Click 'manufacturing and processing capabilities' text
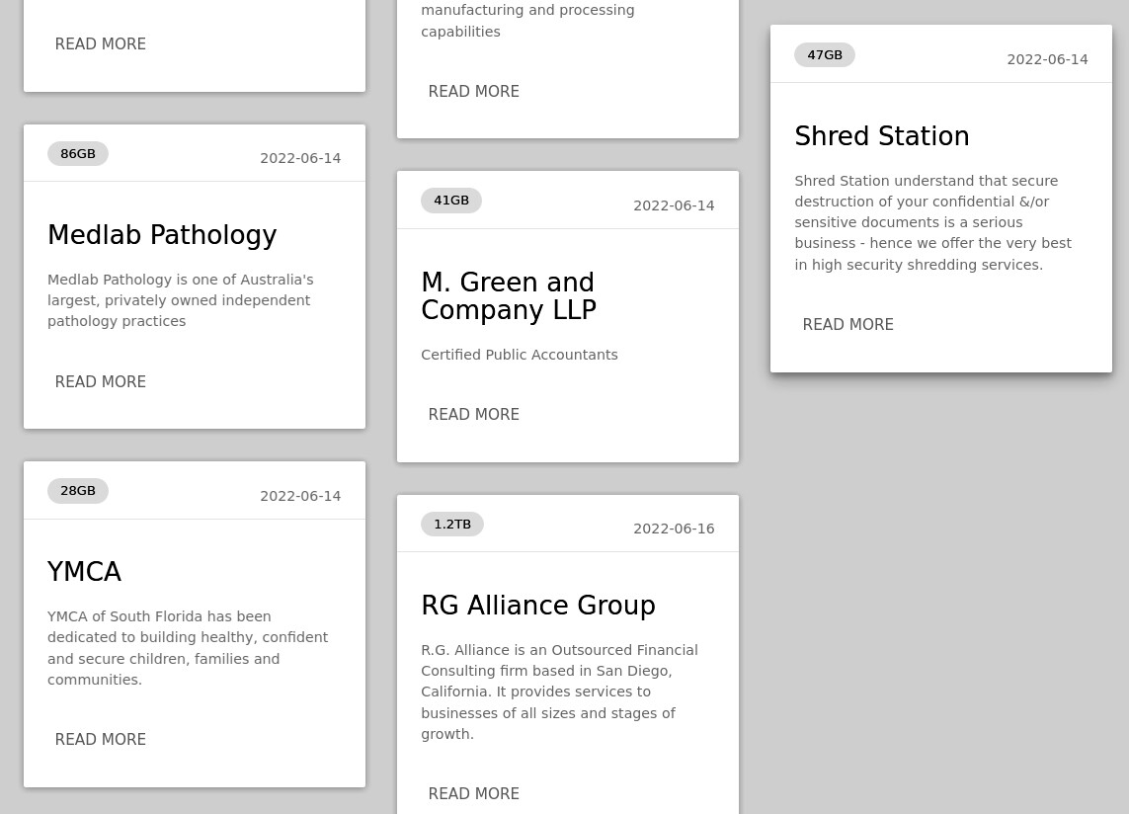Image resolution: width=1129 pixels, height=814 pixels. (527, 21)
